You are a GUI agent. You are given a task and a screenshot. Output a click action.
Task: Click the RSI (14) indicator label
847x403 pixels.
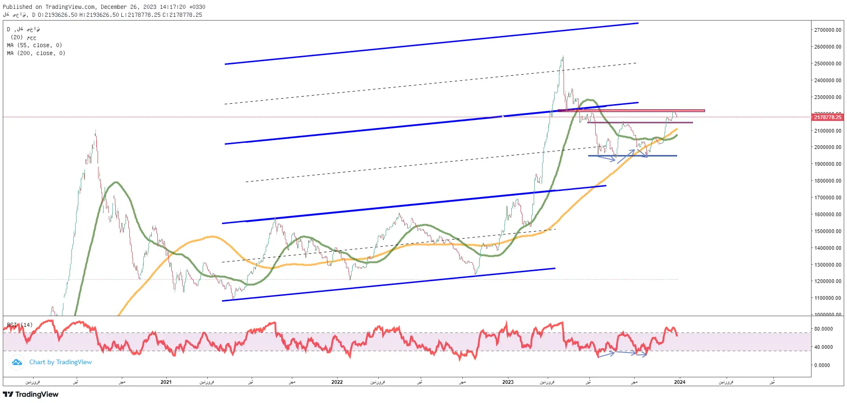pos(20,325)
